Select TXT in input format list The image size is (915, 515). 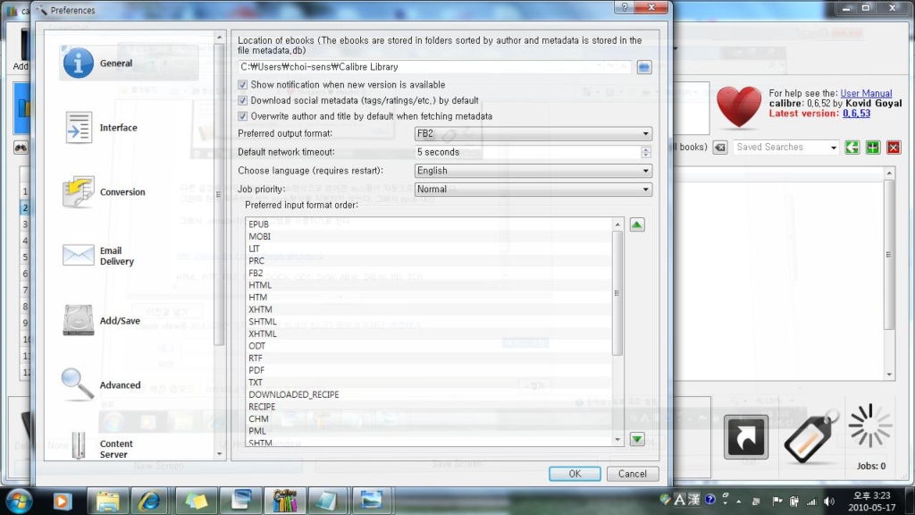tap(430, 383)
